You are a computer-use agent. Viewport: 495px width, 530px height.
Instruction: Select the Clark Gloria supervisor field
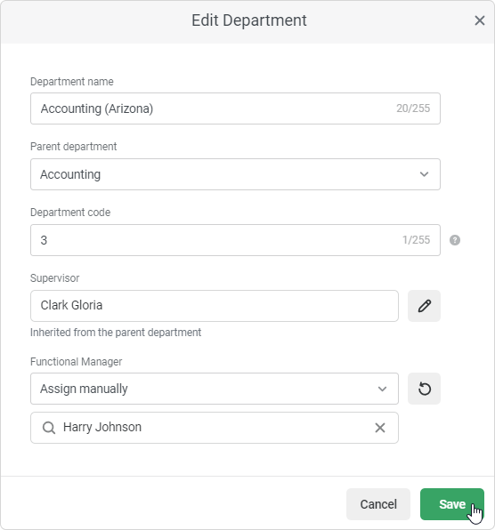(215, 306)
